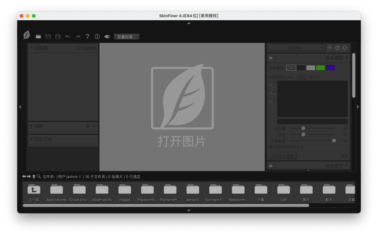Screen dimensions: 378x236
Task: Click the save floppy disk icon
Action: coord(48,37)
